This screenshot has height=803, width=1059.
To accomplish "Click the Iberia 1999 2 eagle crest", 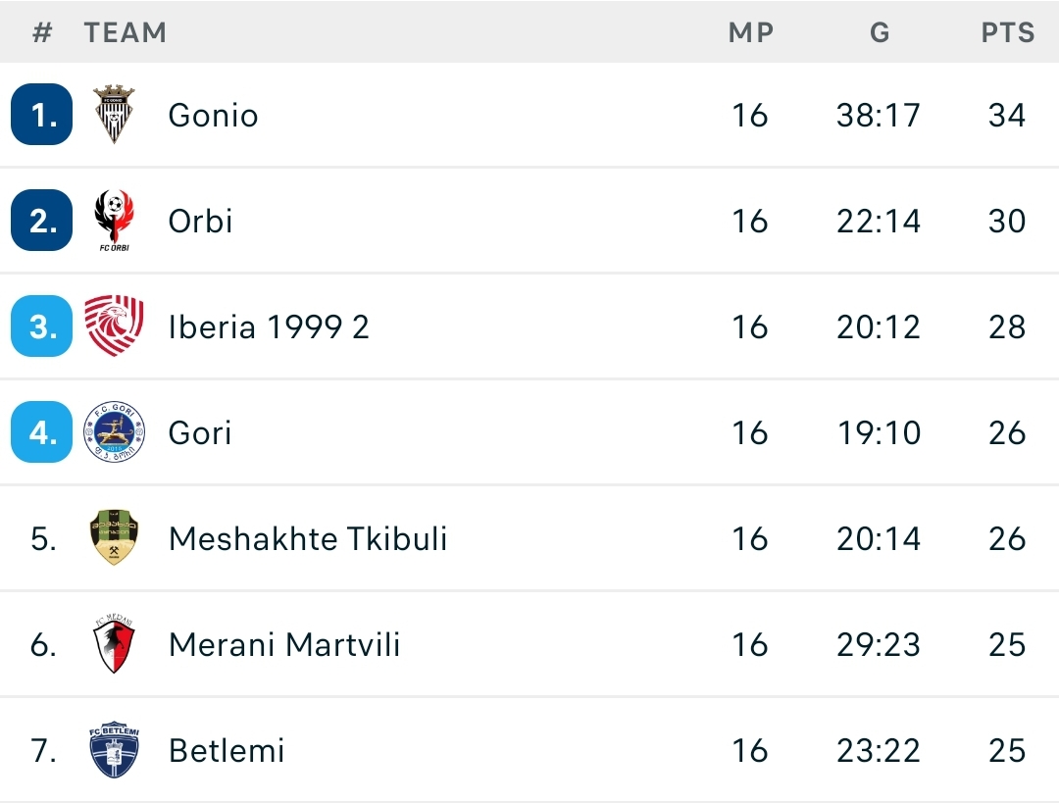I will point(114,326).
